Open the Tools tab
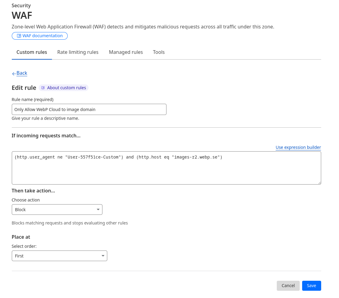Image resolution: width=339 pixels, height=298 pixels. [x=159, y=52]
